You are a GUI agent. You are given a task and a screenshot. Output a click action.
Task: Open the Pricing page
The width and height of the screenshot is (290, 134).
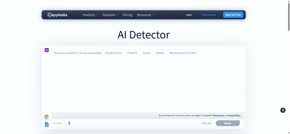coord(127,15)
